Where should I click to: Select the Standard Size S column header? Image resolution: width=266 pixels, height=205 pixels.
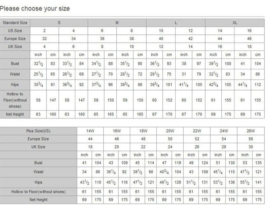(x=59, y=23)
